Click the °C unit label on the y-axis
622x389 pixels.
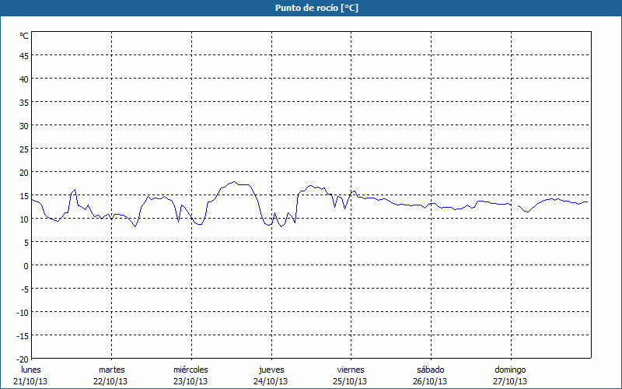24,36
